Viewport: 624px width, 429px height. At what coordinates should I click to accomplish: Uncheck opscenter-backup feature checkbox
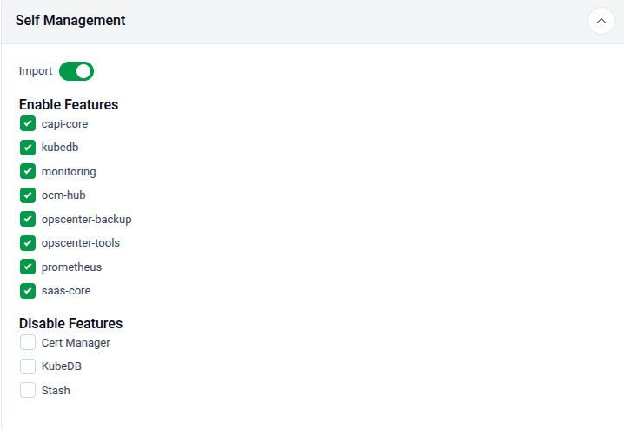[28, 220]
